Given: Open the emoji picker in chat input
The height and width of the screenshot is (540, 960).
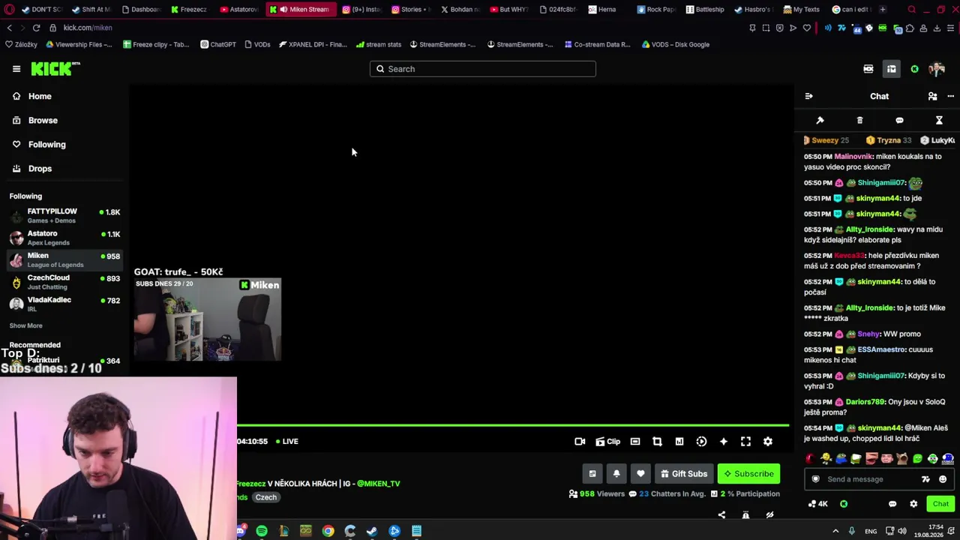Looking at the screenshot, I should pyautogui.click(x=943, y=479).
